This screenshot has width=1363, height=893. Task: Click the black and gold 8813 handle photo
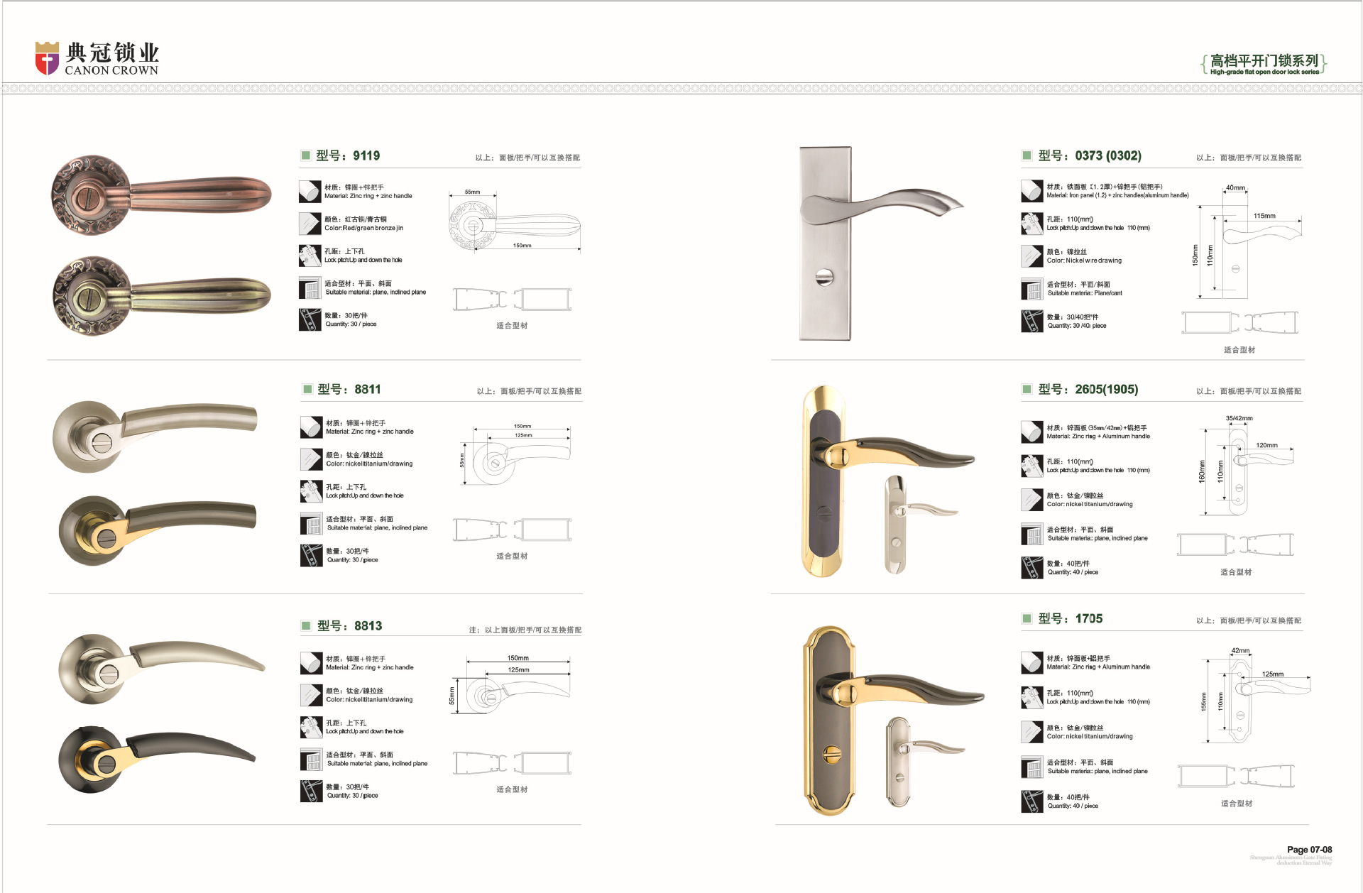tap(156, 760)
